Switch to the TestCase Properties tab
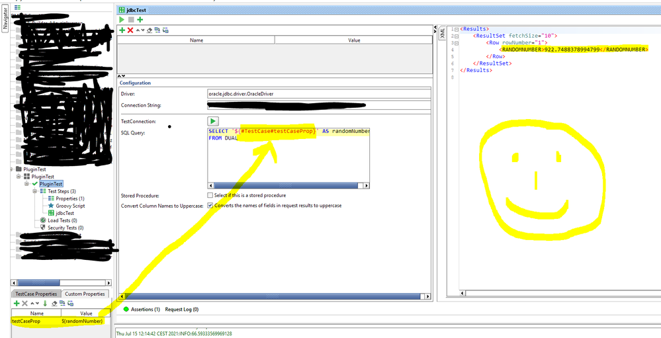The width and height of the screenshot is (661, 338). pyautogui.click(x=36, y=294)
